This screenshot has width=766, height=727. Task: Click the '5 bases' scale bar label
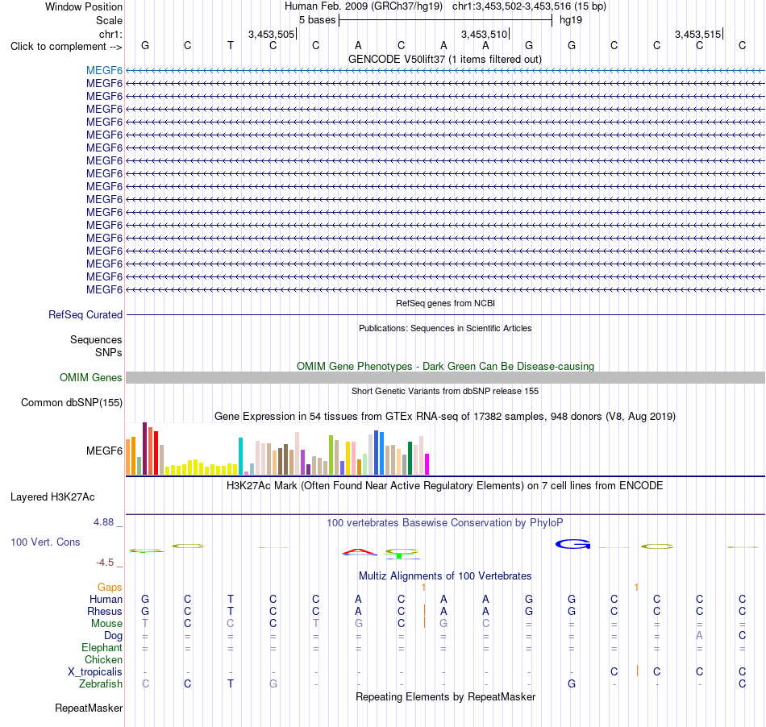point(317,20)
